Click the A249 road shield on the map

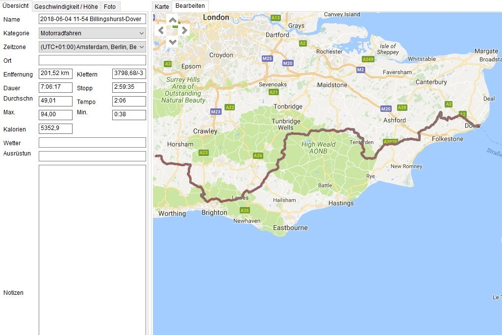[368, 59]
